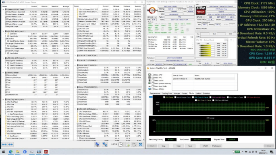Open the blue L app on the taskbar
276x155 pixels.
tap(25, 152)
